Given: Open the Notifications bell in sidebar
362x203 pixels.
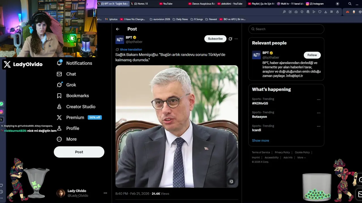Looking at the screenshot, I should coord(74,63).
